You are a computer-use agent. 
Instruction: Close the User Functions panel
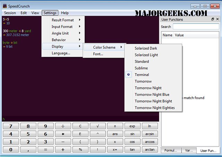coord(217,19)
